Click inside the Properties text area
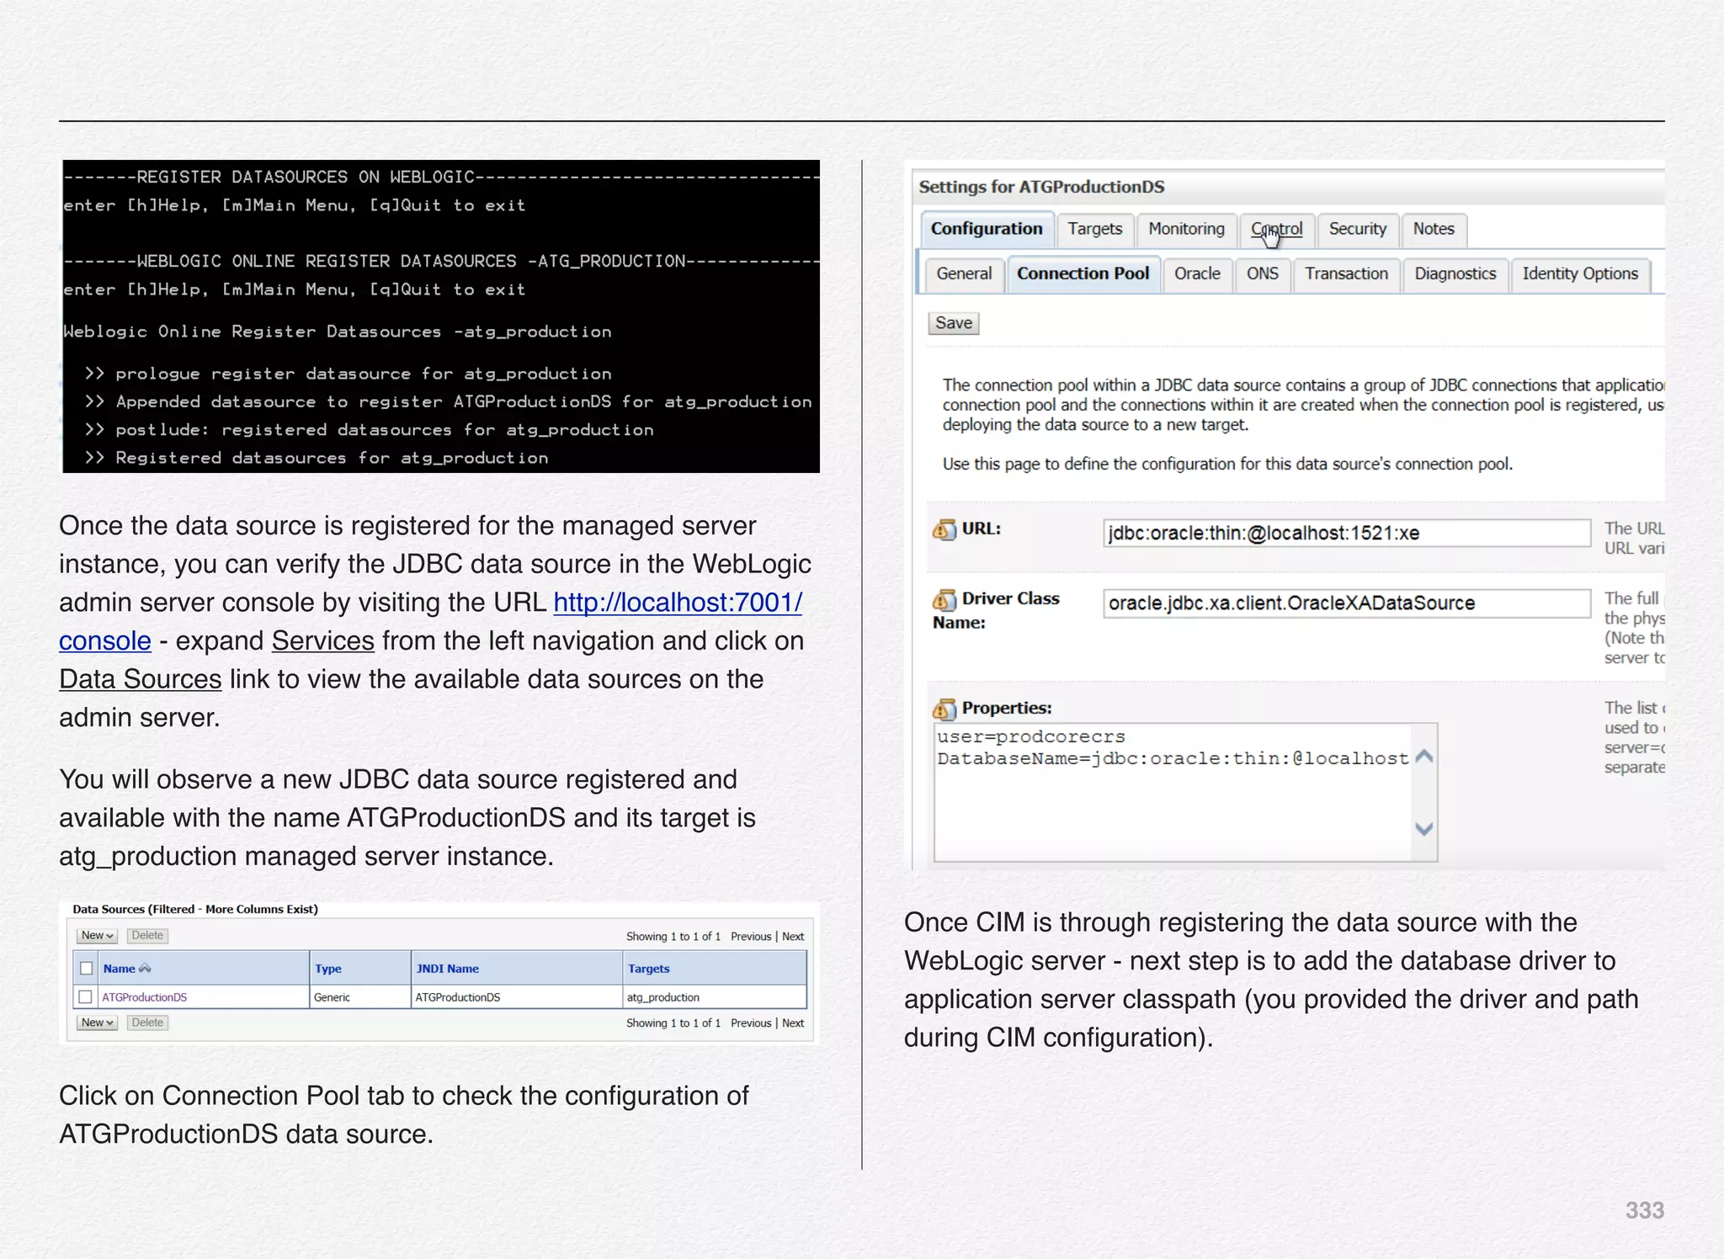 (1173, 791)
